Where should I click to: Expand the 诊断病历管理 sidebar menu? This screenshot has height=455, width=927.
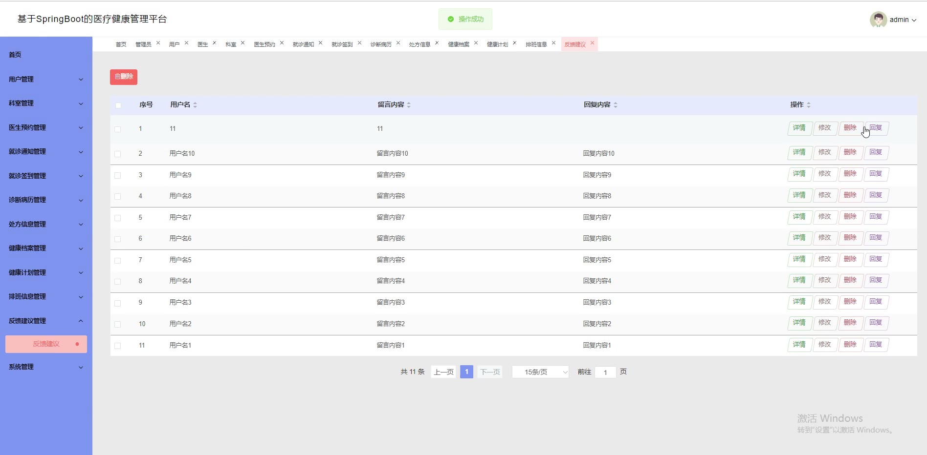[x=46, y=200]
